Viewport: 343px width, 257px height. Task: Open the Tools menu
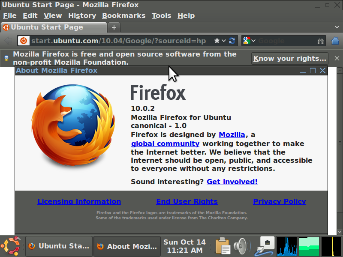coord(162,16)
